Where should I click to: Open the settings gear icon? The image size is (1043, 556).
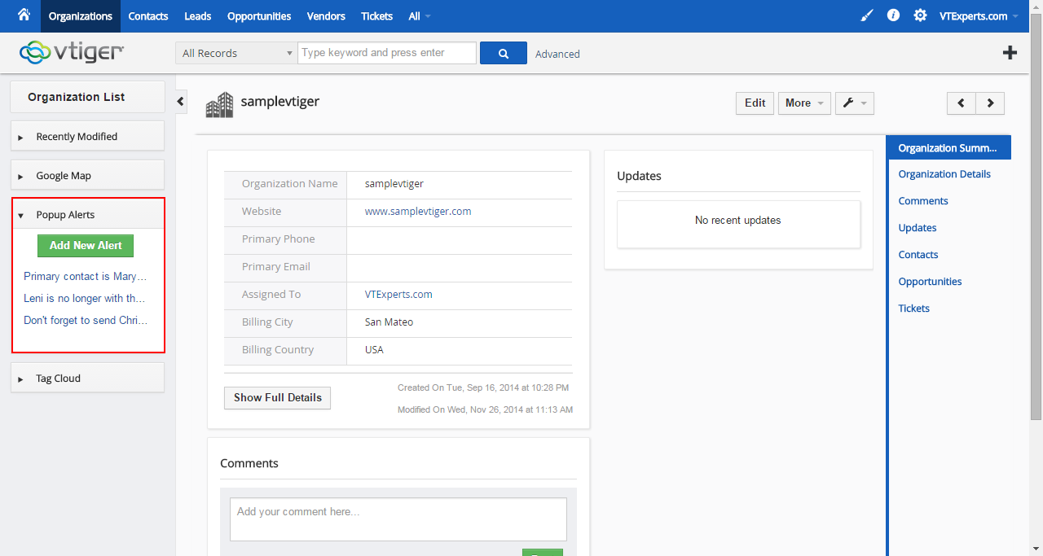(920, 15)
